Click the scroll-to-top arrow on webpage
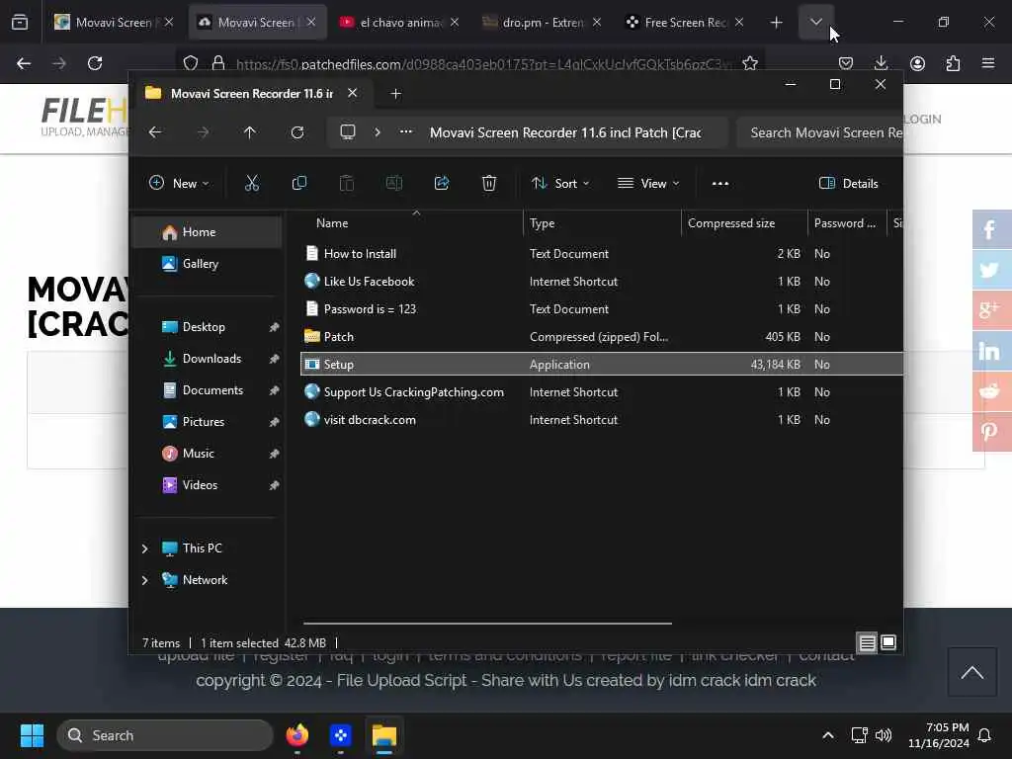Image resolution: width=1012 pixels, height=759 pixels. pyautogui.click(x=972, y=672)
